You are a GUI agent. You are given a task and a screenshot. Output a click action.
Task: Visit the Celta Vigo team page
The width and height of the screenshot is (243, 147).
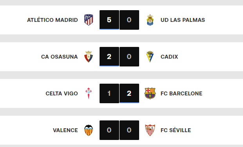click(x=62, y=93)
